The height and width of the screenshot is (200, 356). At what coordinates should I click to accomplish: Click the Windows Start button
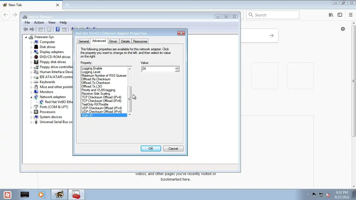[8, 195]
